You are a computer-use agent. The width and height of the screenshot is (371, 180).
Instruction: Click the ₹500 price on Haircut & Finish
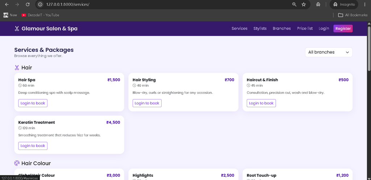click(x=343, y=80)
